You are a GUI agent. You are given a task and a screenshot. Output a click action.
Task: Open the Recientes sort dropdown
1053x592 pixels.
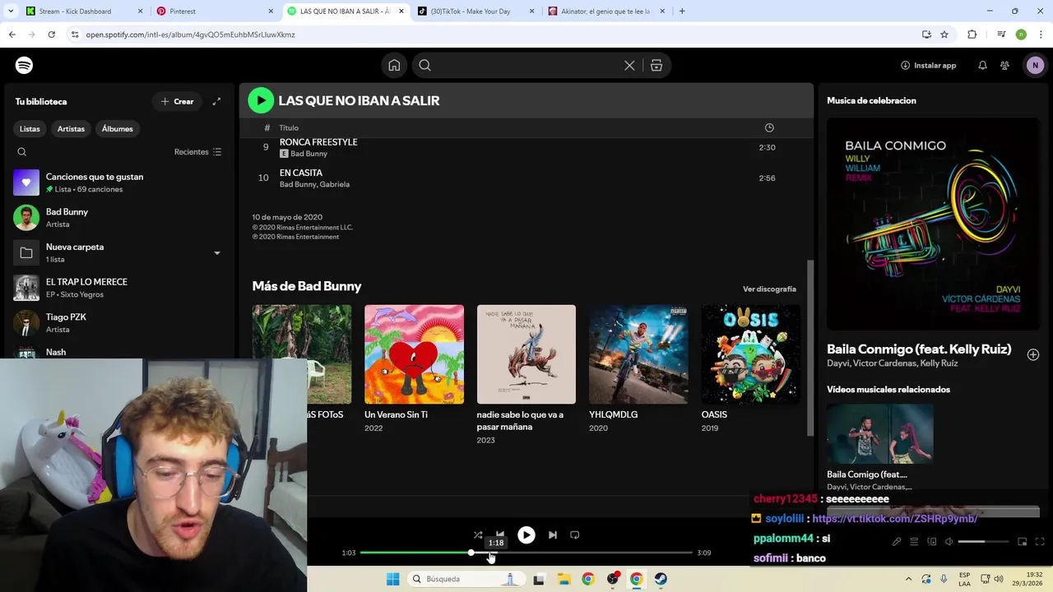pyautogui.click(x=197, y=152)
